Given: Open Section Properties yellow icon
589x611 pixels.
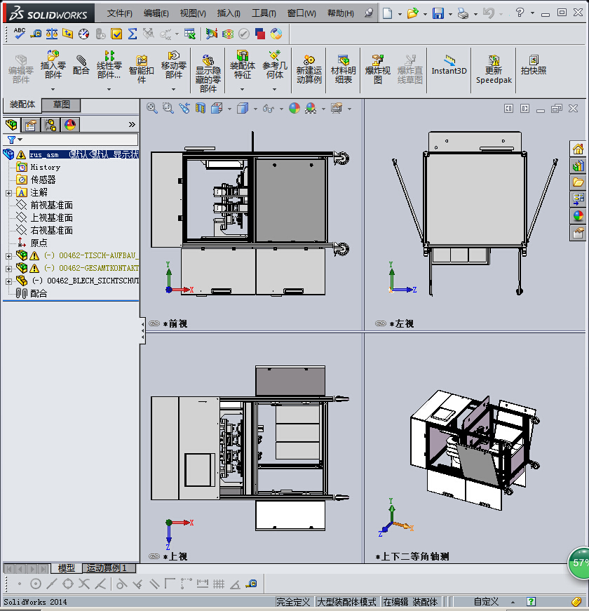Looking at the screenshot, I should click(x=68, y=34).
